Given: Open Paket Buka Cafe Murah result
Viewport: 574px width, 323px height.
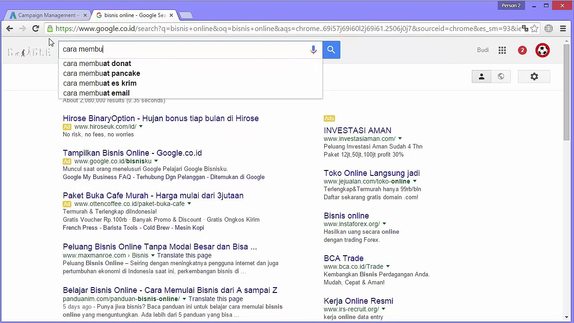Looking at the screenshot, I should coord(153,196).
